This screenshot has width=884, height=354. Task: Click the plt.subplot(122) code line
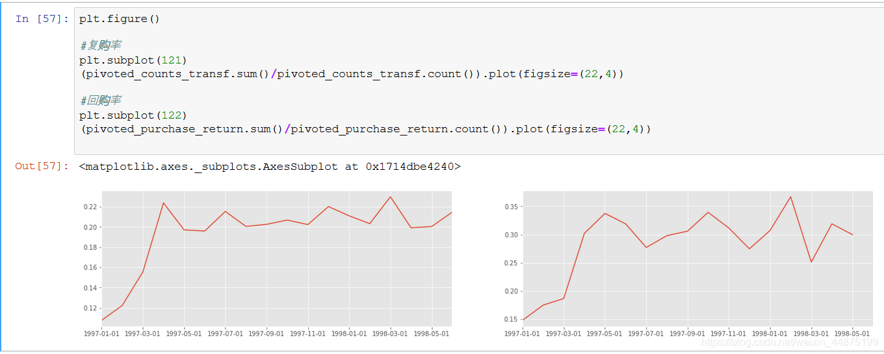[x=133, y=115]
